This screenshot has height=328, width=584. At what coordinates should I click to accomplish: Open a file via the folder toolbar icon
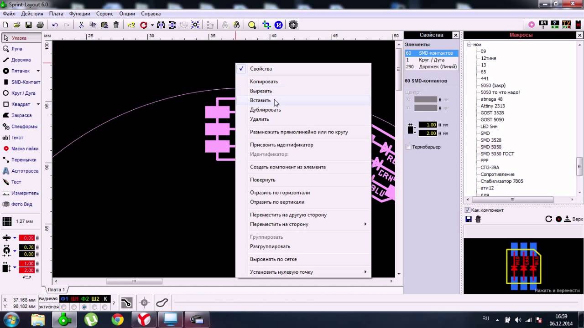[17, 25]
